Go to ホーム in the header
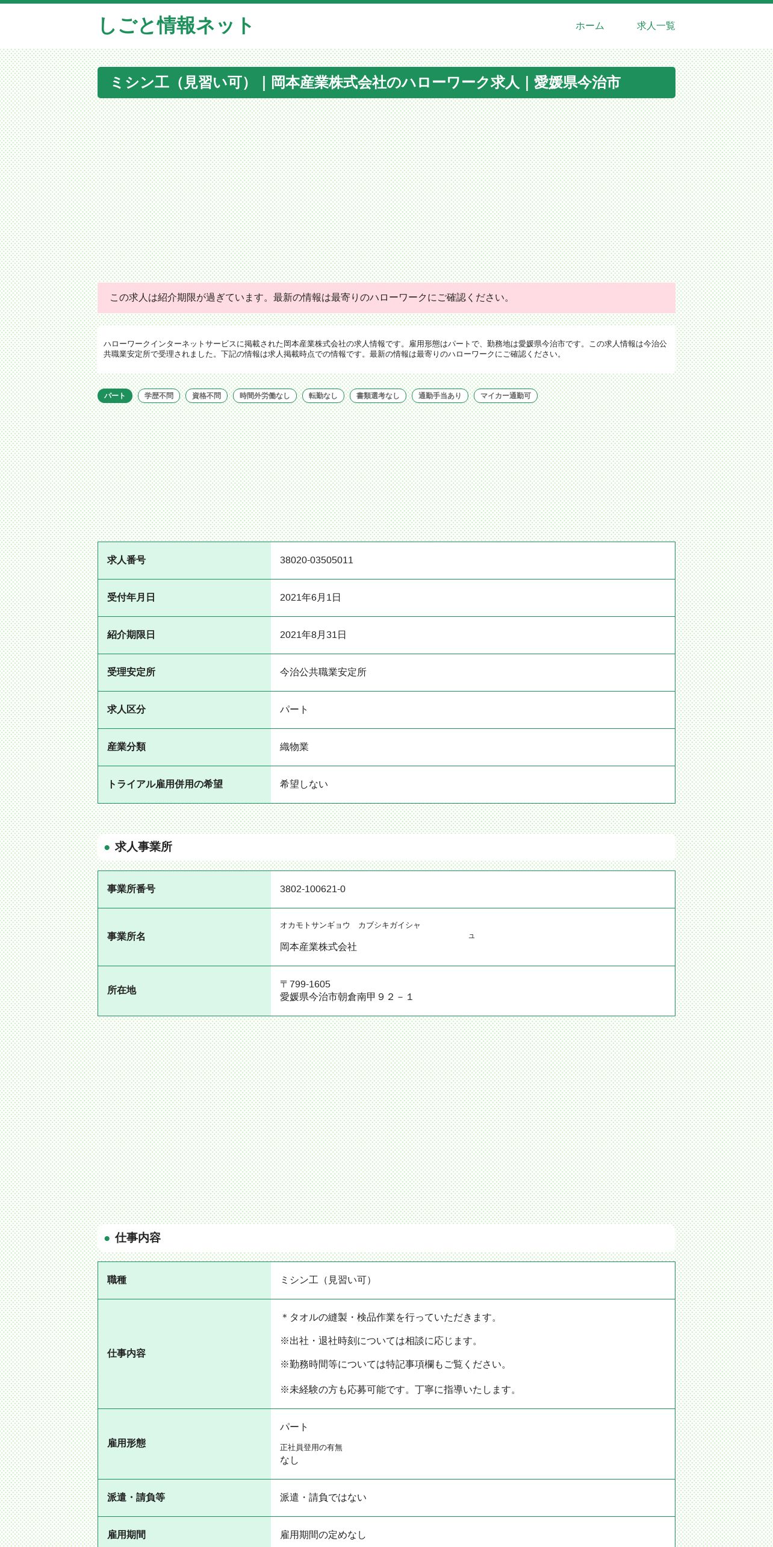Image resolution: width=773 pixels, height=1547 pixels. (589, 26)
